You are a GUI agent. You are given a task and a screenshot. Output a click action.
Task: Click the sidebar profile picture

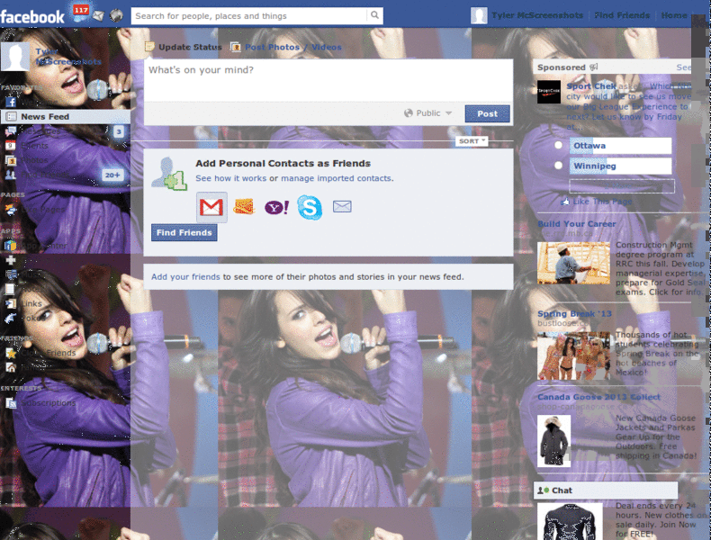15,57
